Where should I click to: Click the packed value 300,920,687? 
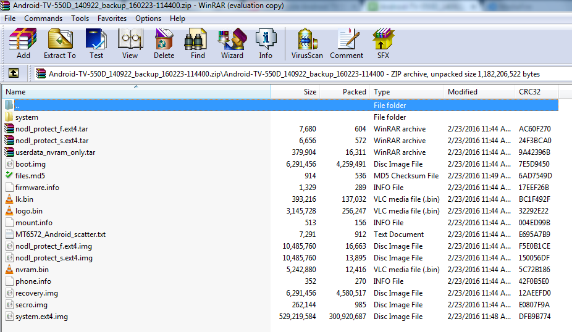347,317
